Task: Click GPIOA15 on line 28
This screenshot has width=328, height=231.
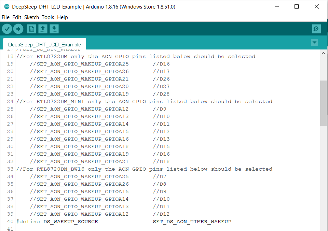Action: (x=117, y=132)
